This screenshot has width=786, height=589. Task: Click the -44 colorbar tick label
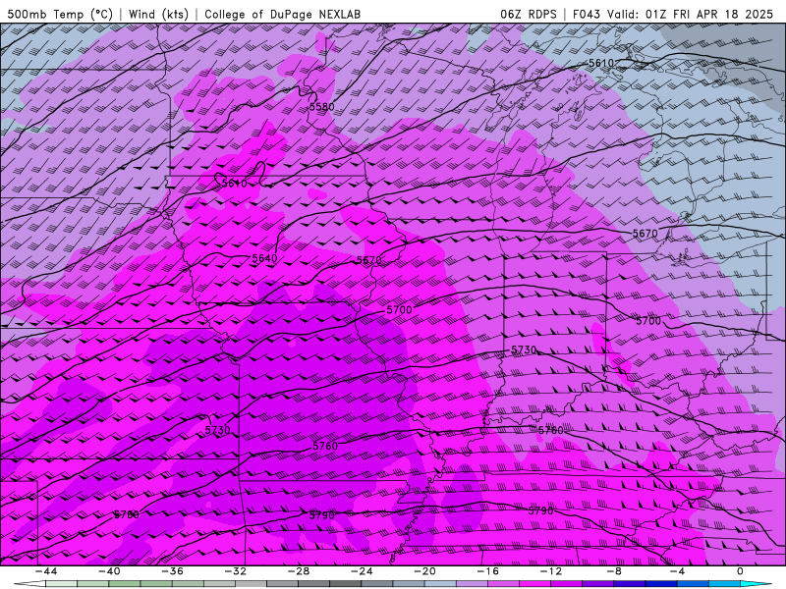tap(46, 571)
